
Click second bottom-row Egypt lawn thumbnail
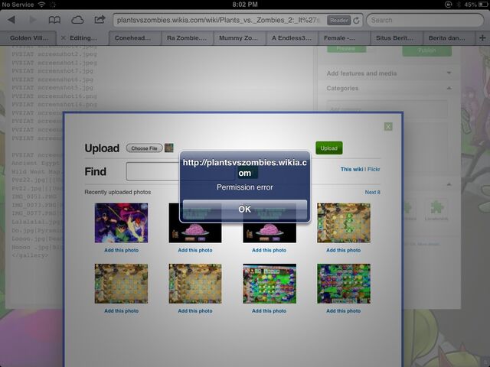(195, 284)
